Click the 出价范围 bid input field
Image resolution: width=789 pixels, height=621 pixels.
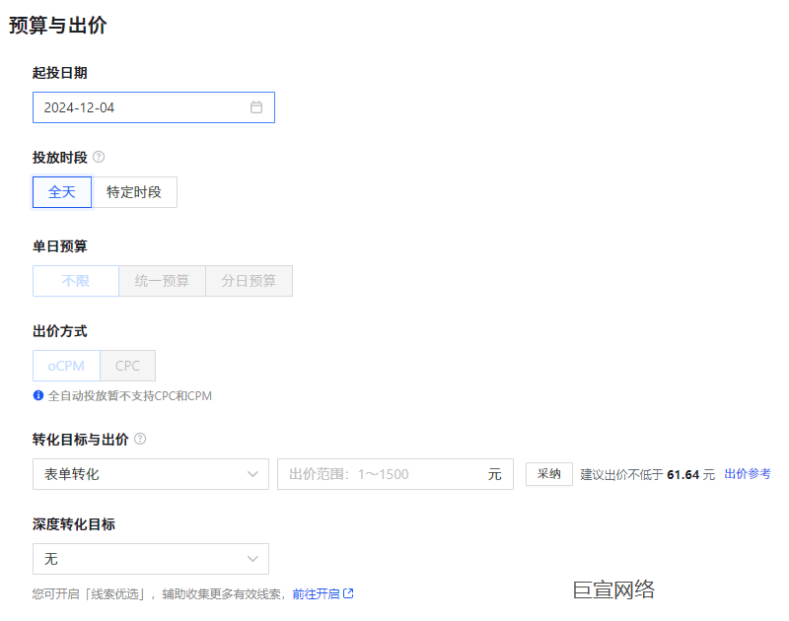(385, 474)
